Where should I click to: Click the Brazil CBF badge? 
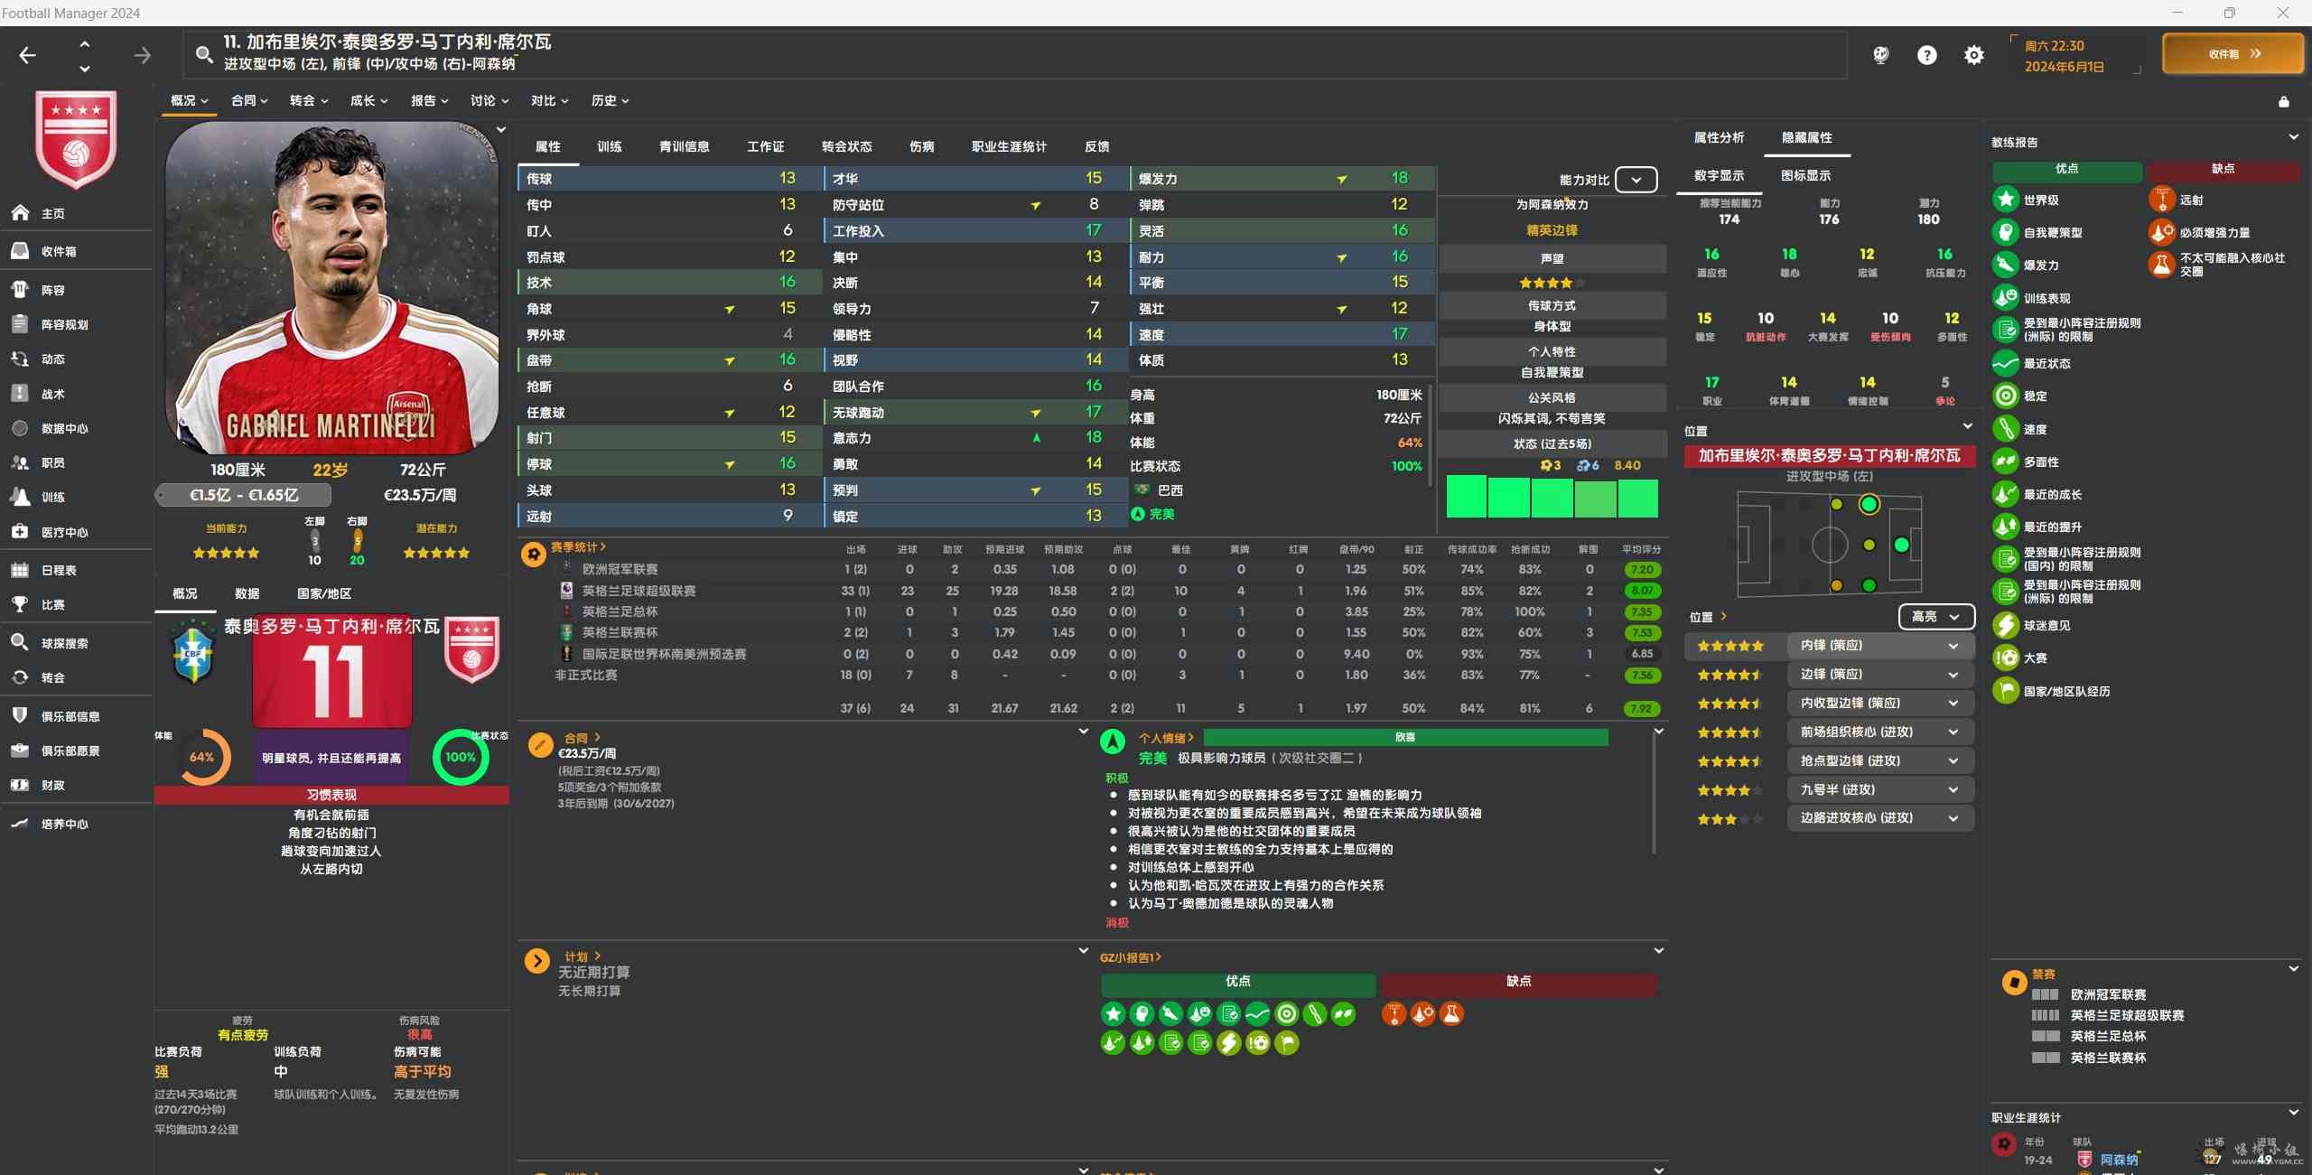(x=192, y=652)
